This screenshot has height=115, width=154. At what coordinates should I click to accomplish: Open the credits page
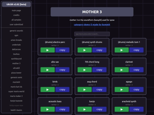pos(16,15)
